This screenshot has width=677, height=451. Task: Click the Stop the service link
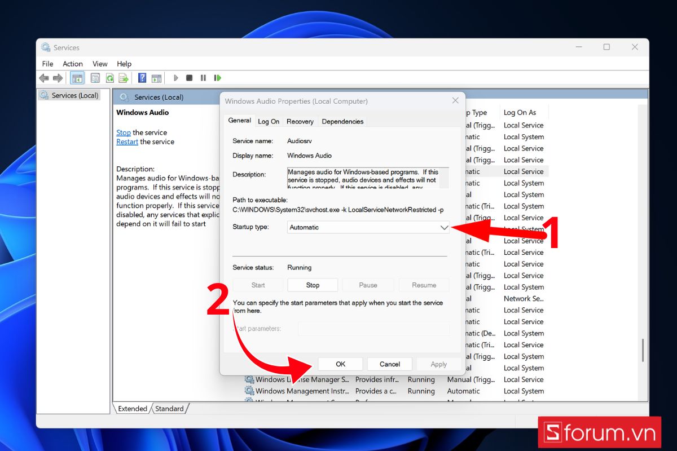click(x=124, y=132)
